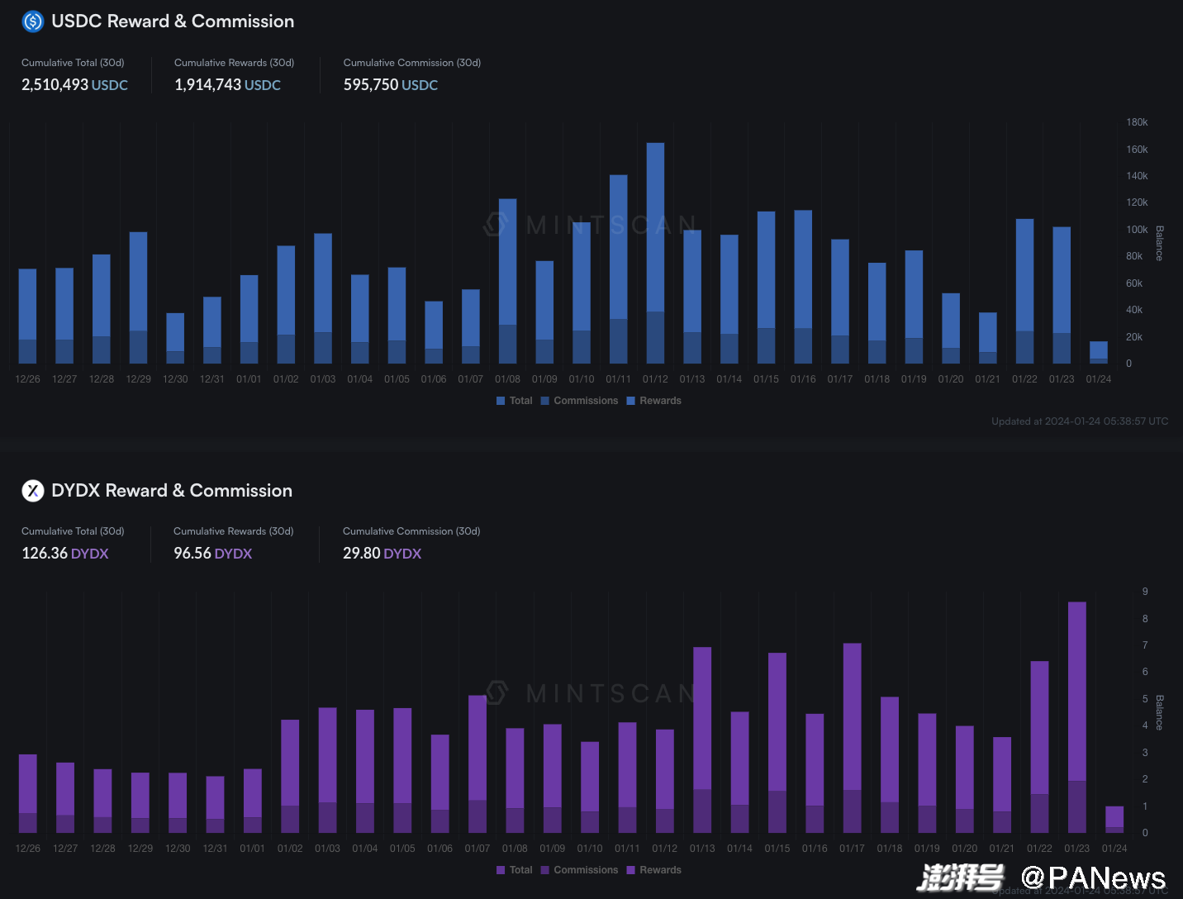Click the USDC coin icon beside the title
The width and height of the screenshot is (1183, 899).
tap(33, 21)
